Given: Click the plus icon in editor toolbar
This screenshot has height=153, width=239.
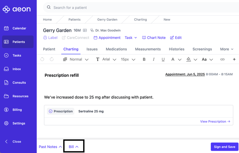Looking at the screenshot, I should pos(234,59).
